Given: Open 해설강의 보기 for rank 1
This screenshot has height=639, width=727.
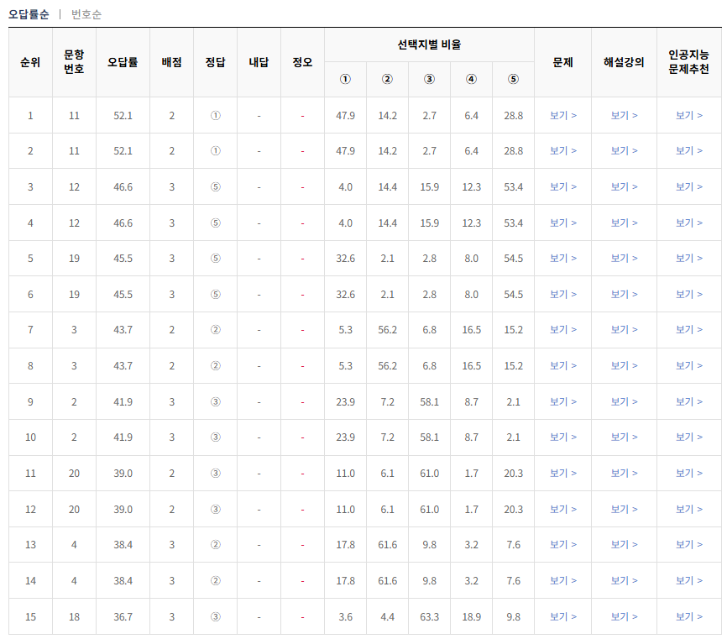Looking at the screenshot, I should (x=623, y=115).
